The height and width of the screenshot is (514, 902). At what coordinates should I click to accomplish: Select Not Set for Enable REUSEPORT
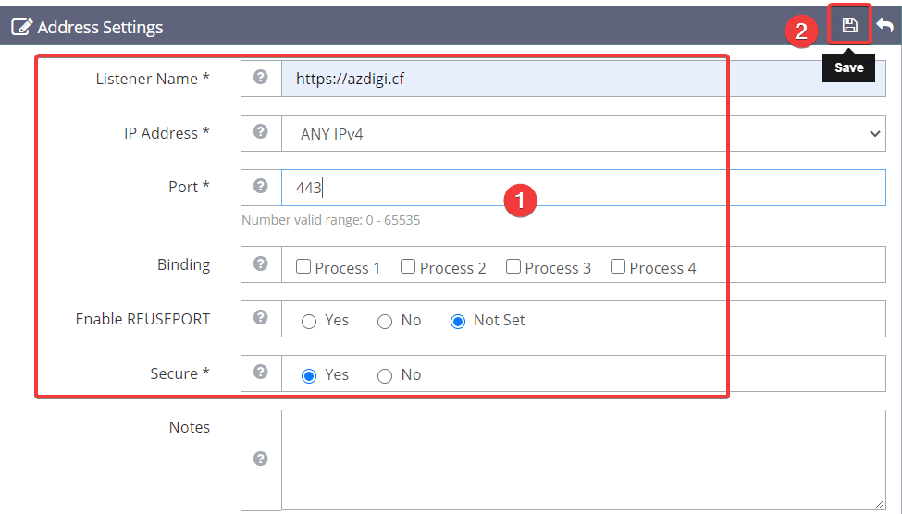coord(458,322)
